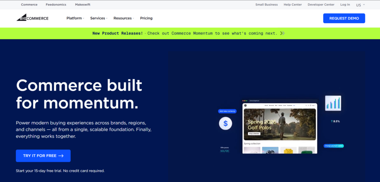Open the Developer Center link
Screen dimensions: 380x182
[321, 4]
